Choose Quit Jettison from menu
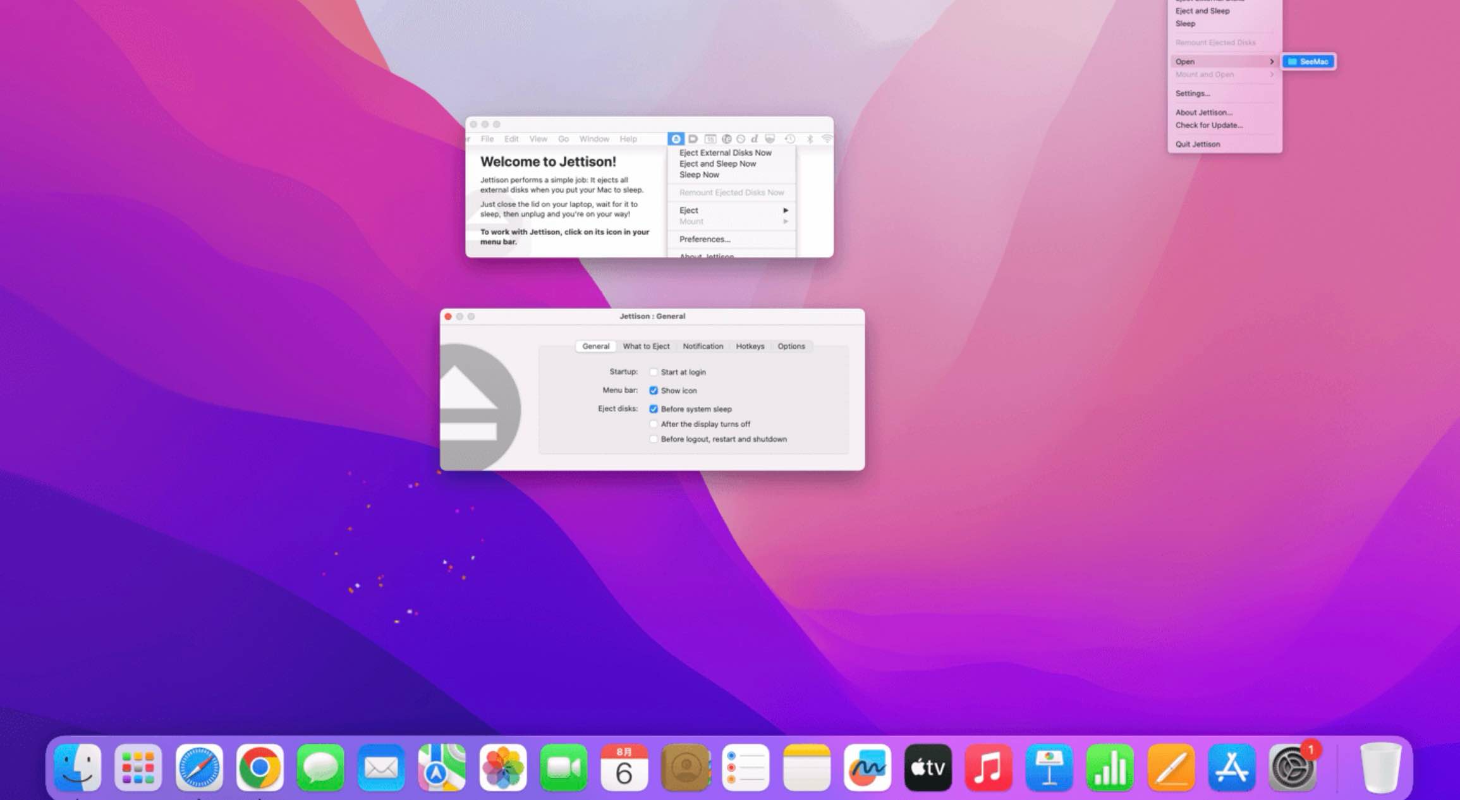The height and width of the screenshot is (800, 1460). (1197, 144)
